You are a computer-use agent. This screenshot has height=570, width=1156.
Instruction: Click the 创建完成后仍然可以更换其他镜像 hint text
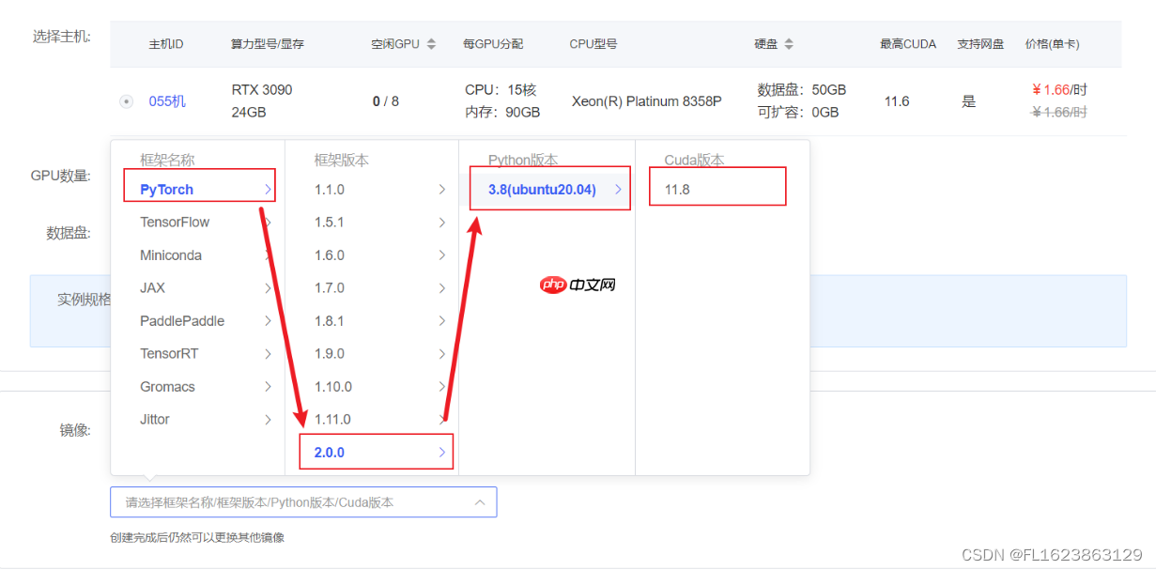[x=197, y=538]
